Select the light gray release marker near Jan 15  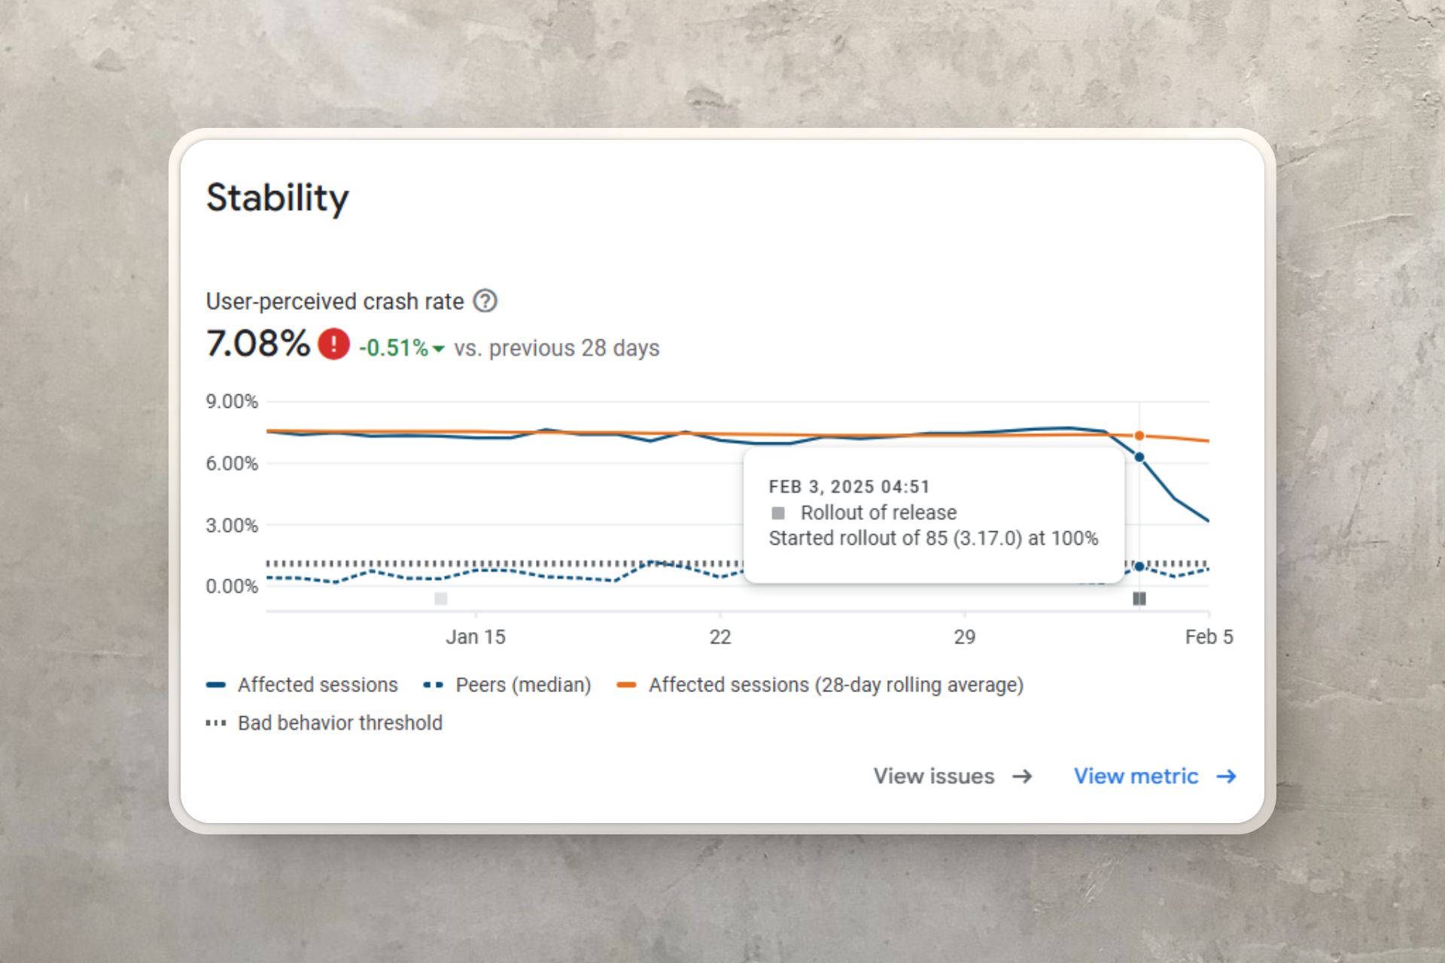click(441, 599)
